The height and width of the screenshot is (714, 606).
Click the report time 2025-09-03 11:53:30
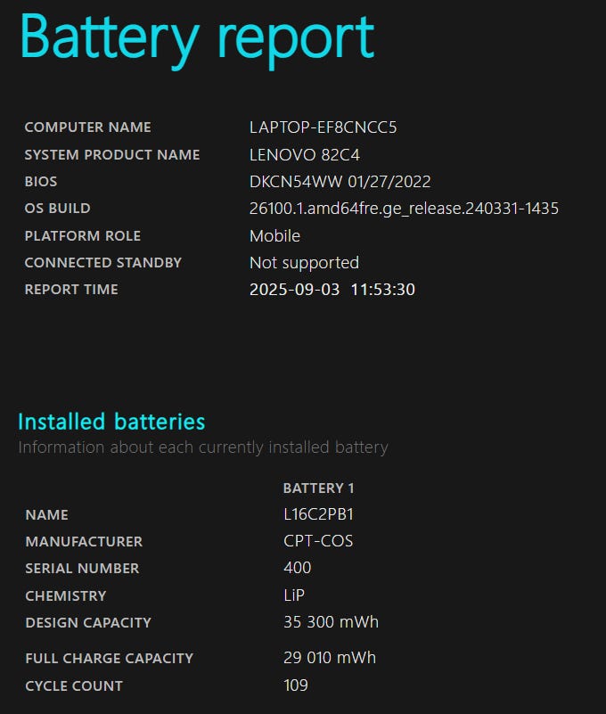(x=332, y=290)
